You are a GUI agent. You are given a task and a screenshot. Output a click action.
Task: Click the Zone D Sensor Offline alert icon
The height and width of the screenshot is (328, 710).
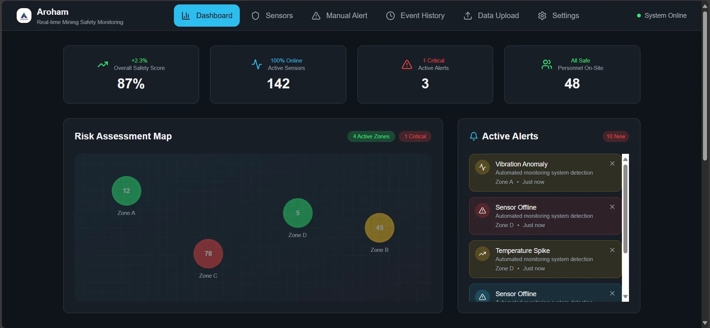click(x=482, y=210)
